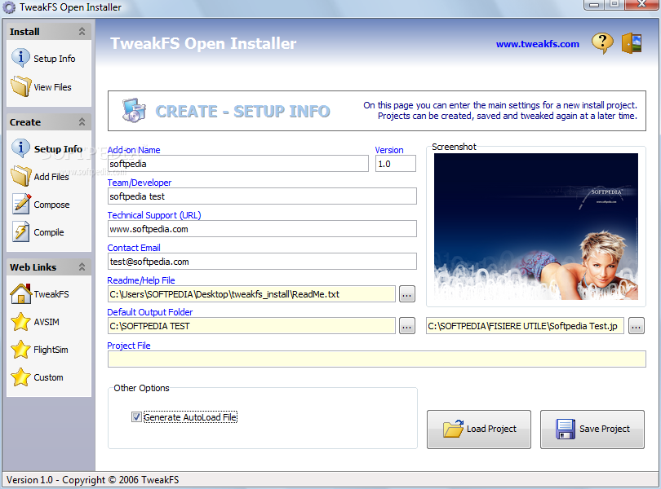This screenshot has width=661, height=489.
Task: Browse for Default Output Folder
Action: pos(407,326)
